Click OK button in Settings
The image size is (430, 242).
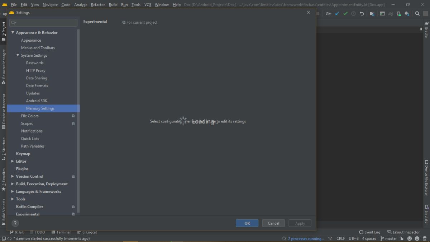[x=247, y=223]
